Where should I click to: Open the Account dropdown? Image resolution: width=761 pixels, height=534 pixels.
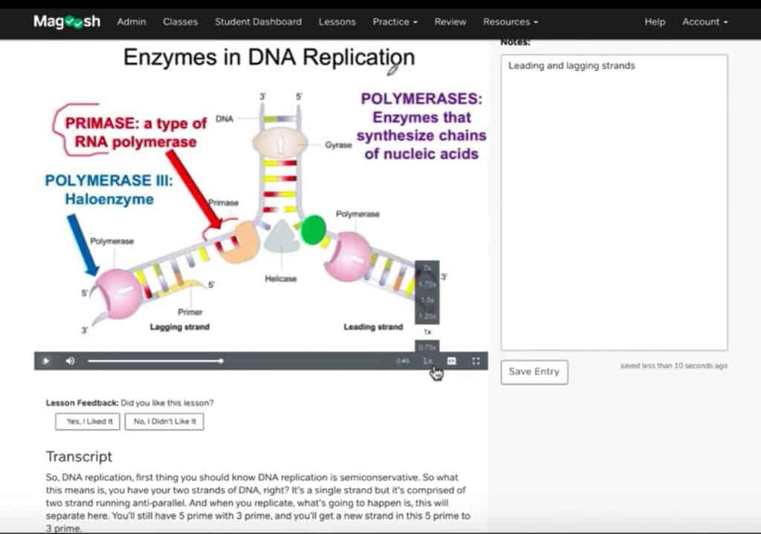pyautogui.click(x=705, y=22)
